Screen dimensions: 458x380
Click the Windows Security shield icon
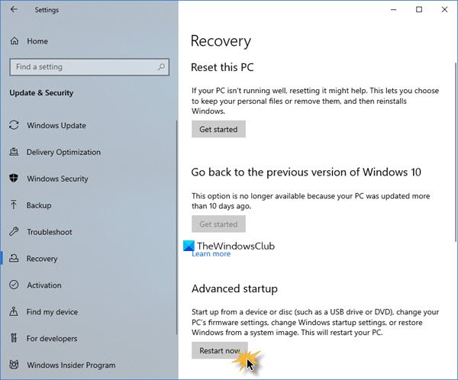pyautogui.click(x=14, y=179)
